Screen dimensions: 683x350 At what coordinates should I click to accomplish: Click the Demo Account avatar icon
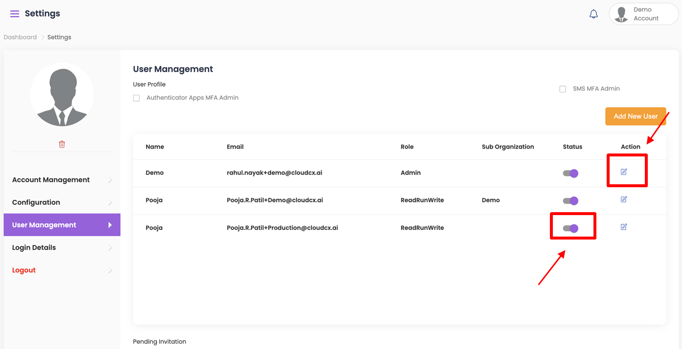(x=622, y=14)
